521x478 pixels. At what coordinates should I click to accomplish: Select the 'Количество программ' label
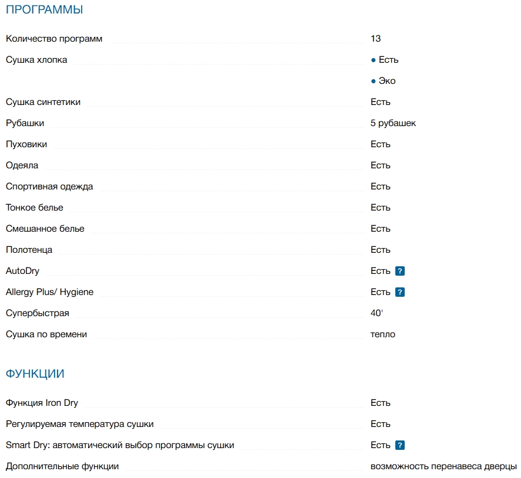pos(54,39)
